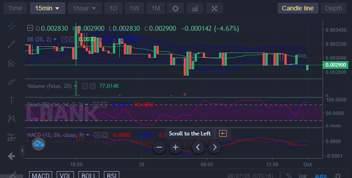Switch to Candle line view

pyautogui.click(x=298, y=9)
